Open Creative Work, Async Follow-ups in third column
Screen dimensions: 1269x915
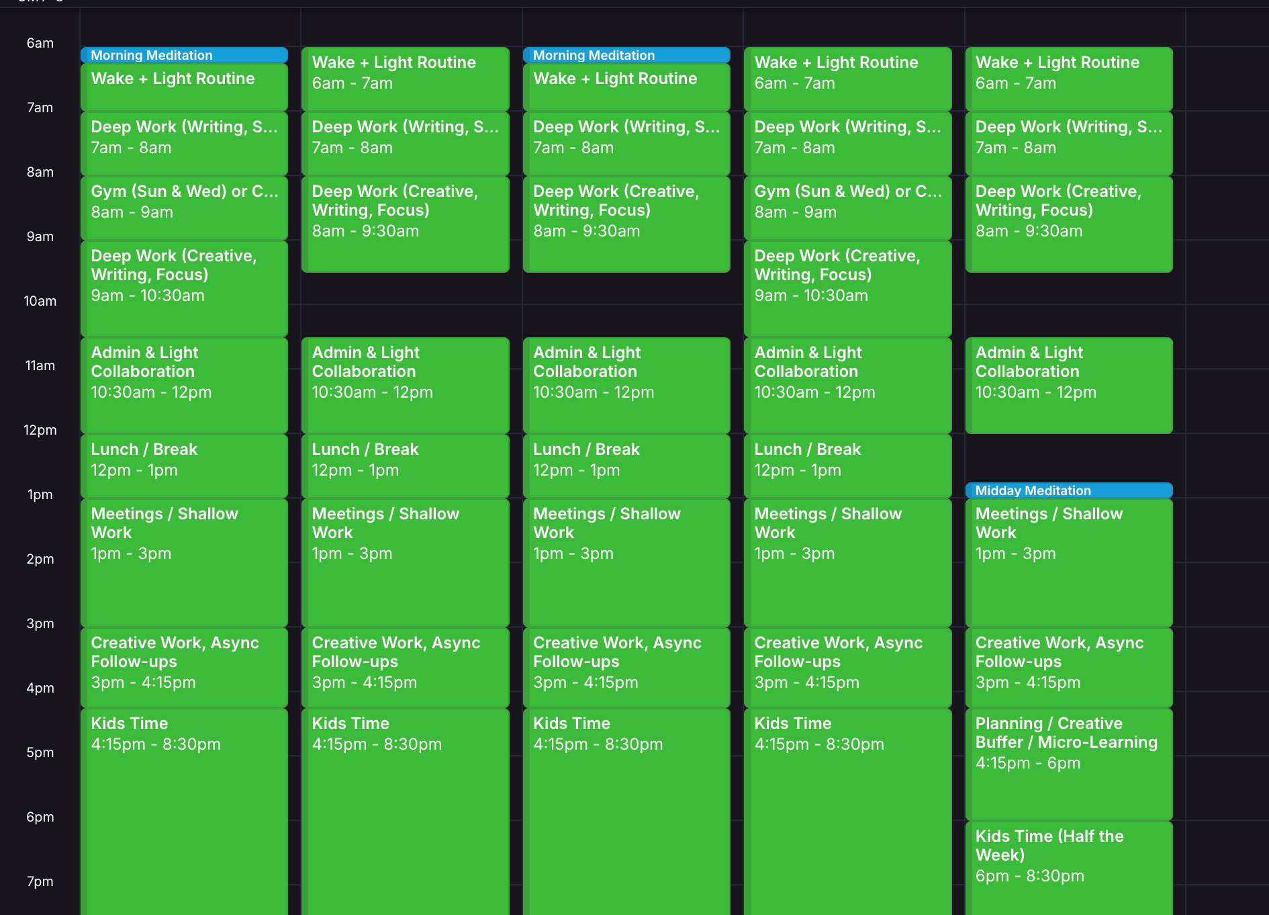(x=626, y=667)
